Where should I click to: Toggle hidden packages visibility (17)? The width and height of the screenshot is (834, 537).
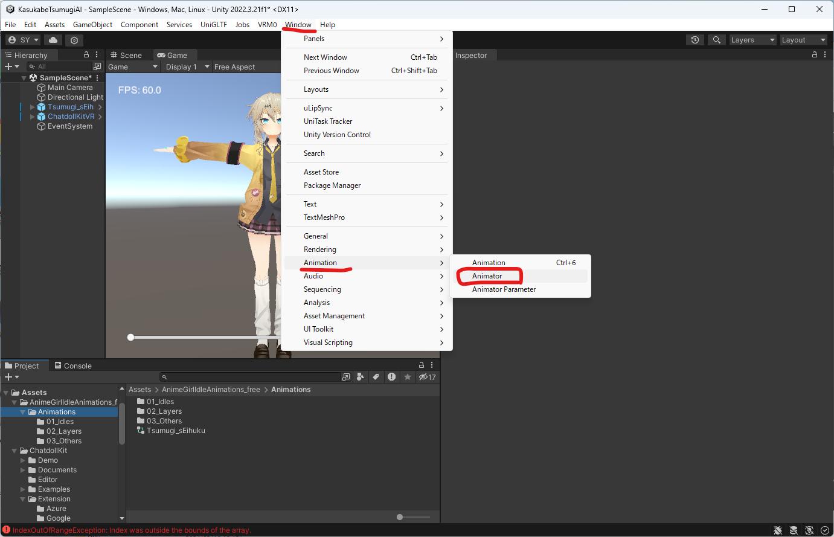click(428, 377)
